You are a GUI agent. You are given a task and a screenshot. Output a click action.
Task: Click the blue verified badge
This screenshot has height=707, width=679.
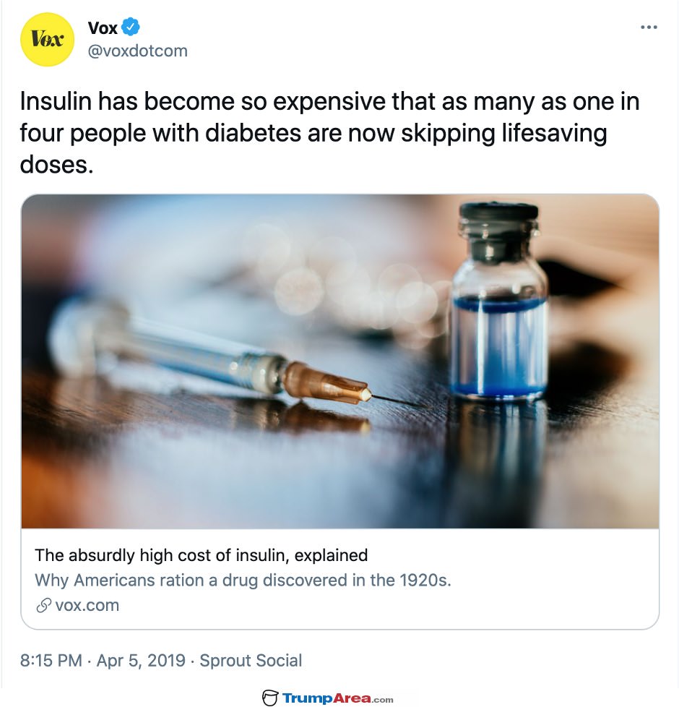[x=131, y=27]
